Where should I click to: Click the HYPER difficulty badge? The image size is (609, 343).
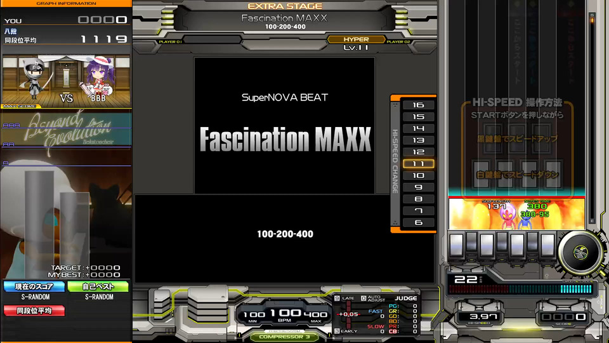[x=356, y=39]
